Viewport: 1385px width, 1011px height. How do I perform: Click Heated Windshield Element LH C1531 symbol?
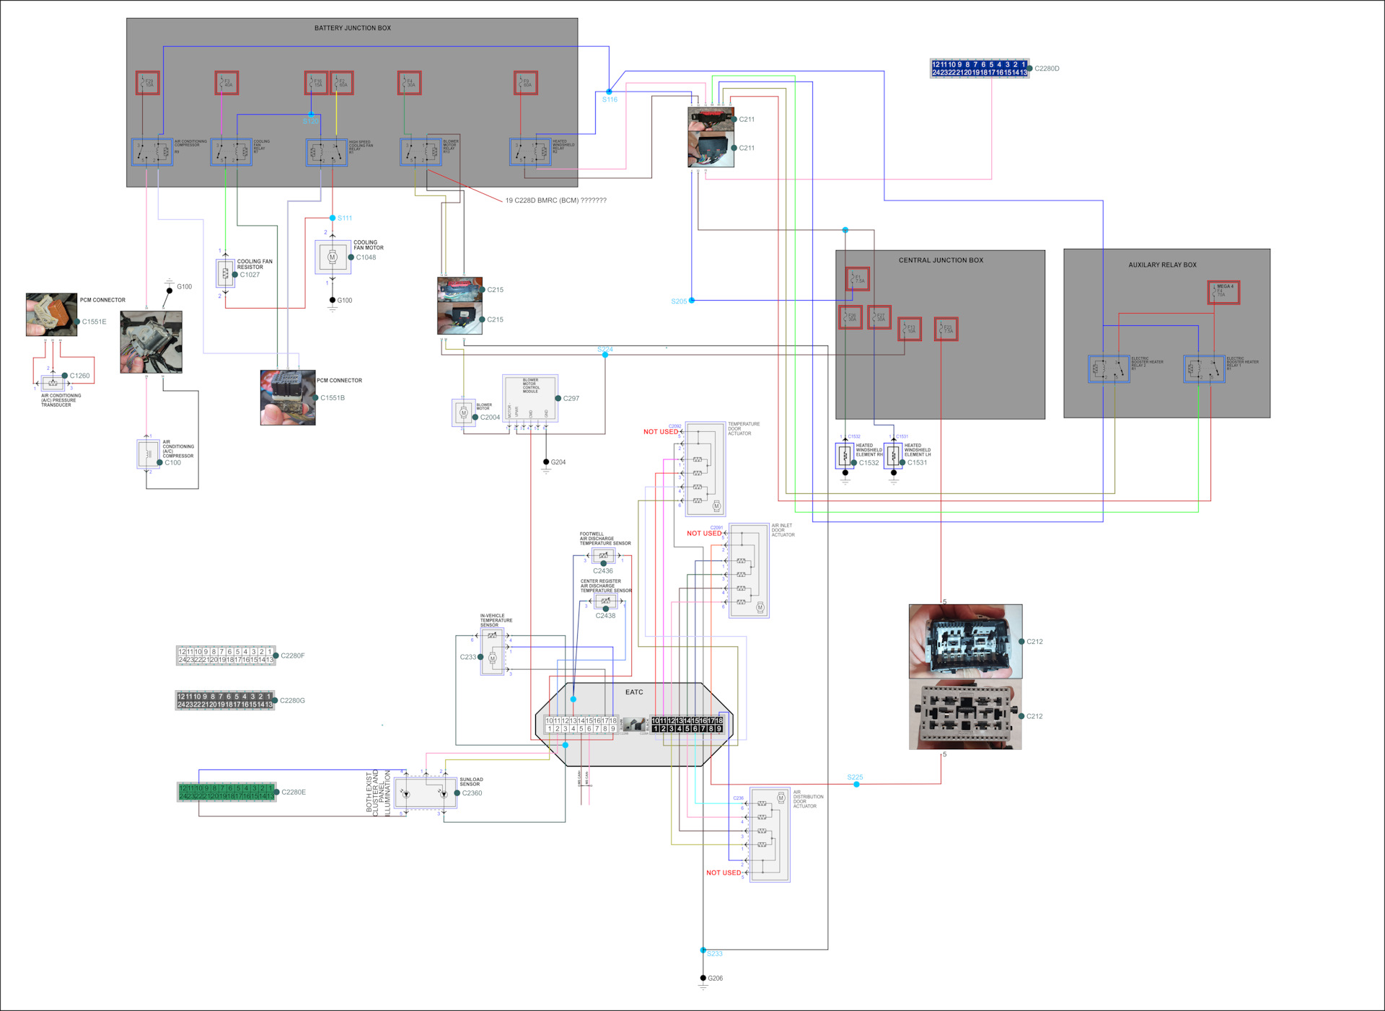(x=894, y=455)
